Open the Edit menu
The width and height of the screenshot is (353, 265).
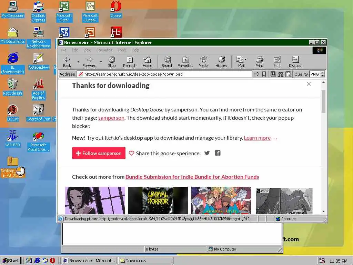pyautogui.click(x=75, y=50)
